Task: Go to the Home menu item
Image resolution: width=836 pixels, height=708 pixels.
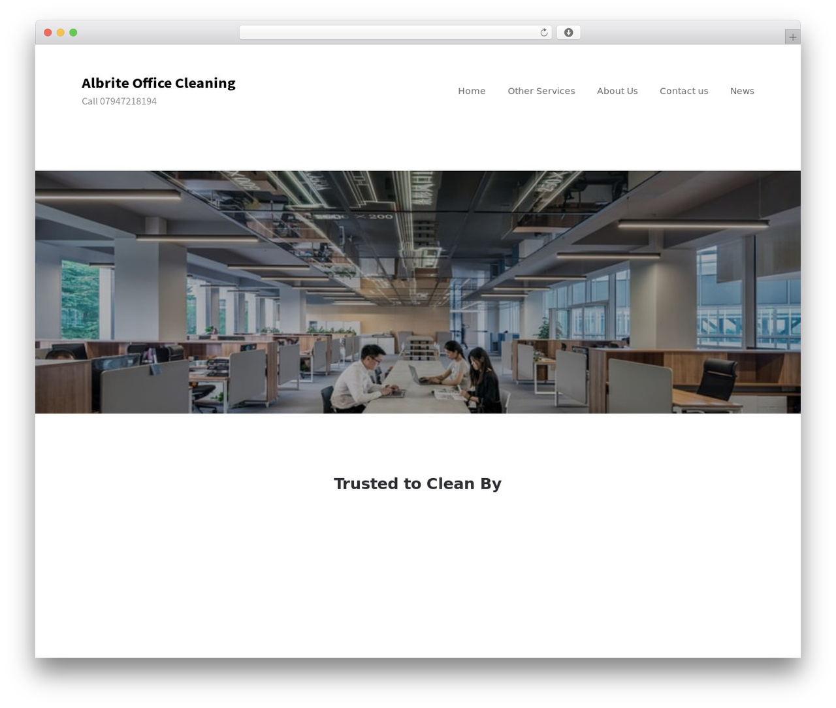Action: [x=472, y=91]
